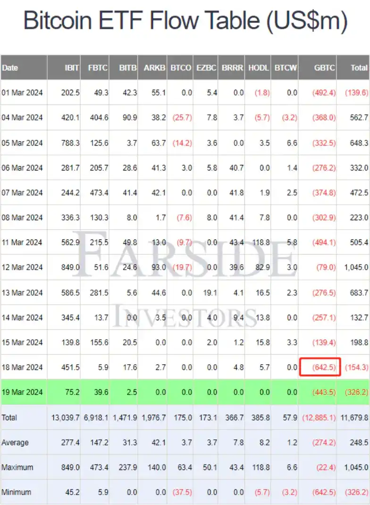The image size is (370, 505).
Task: Click the Total row label at bottom left
Action: 9,418
